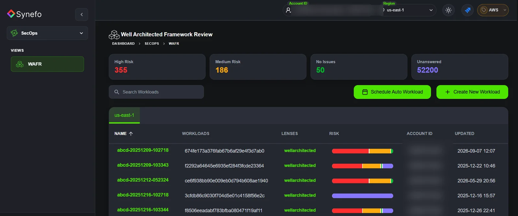The width and height of the screenshot is (518, 216).
Task: Click Schedule Auto Workload button
Action: click(x=392, y=92)
